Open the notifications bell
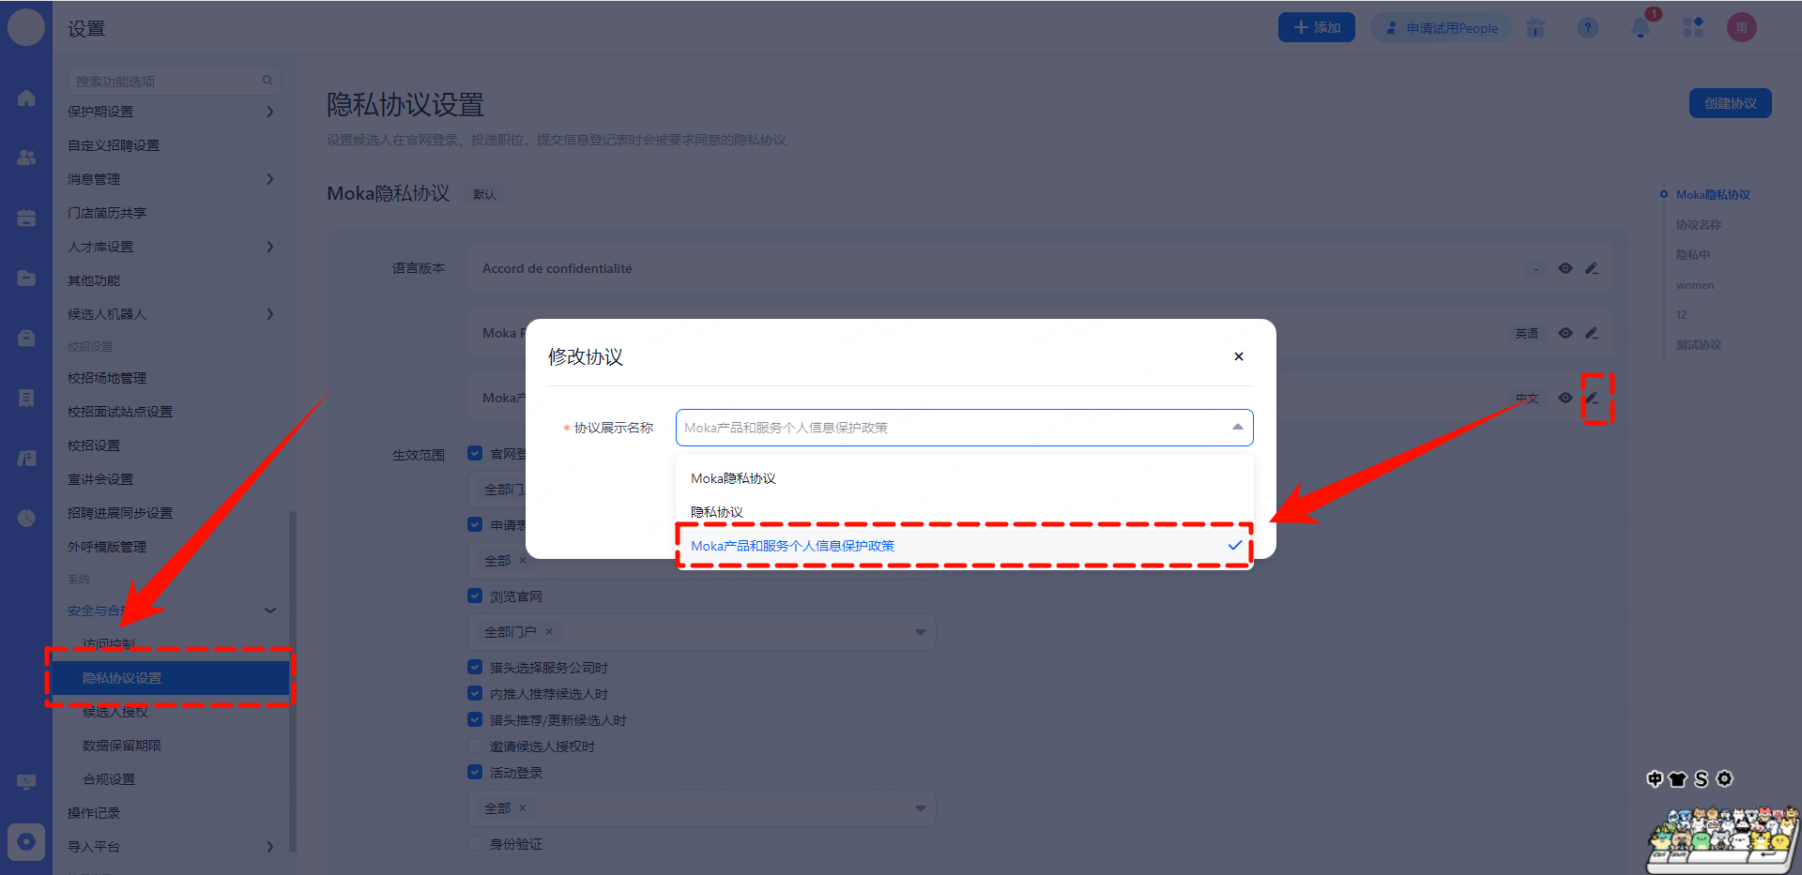This screenshot has height=875, width=1802. point(1641,28)
